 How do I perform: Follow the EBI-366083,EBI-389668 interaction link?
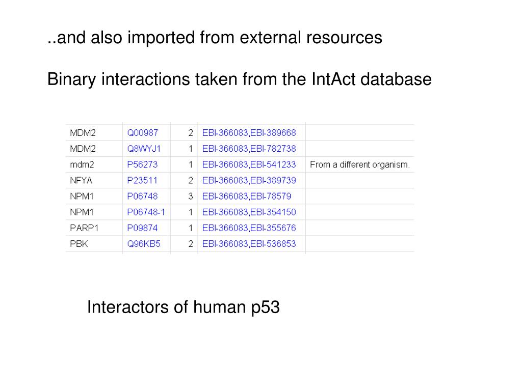click(249, 133)
